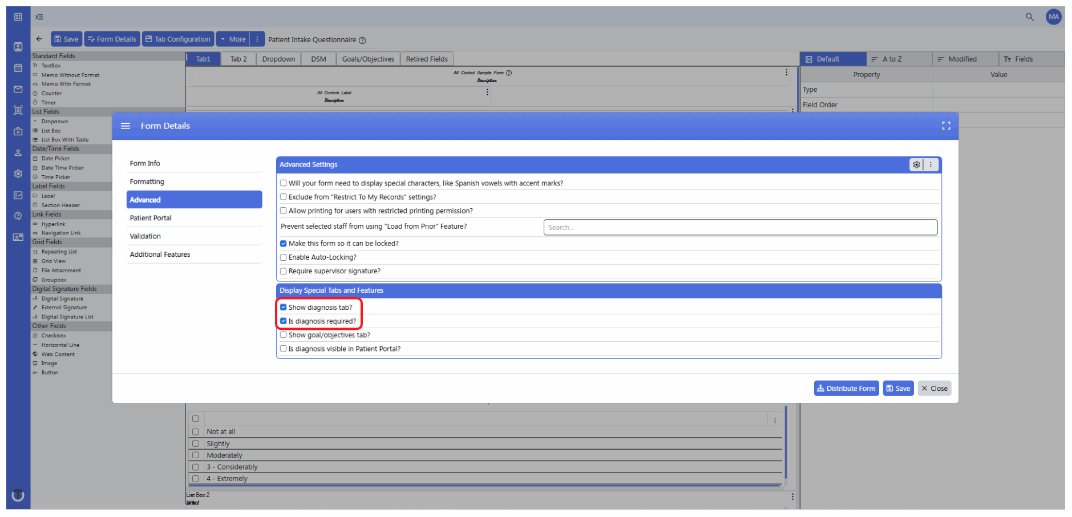Open help question icon in left sidebar
The height and width of the screenshot is (517, 1072).
tap(18, 216)
